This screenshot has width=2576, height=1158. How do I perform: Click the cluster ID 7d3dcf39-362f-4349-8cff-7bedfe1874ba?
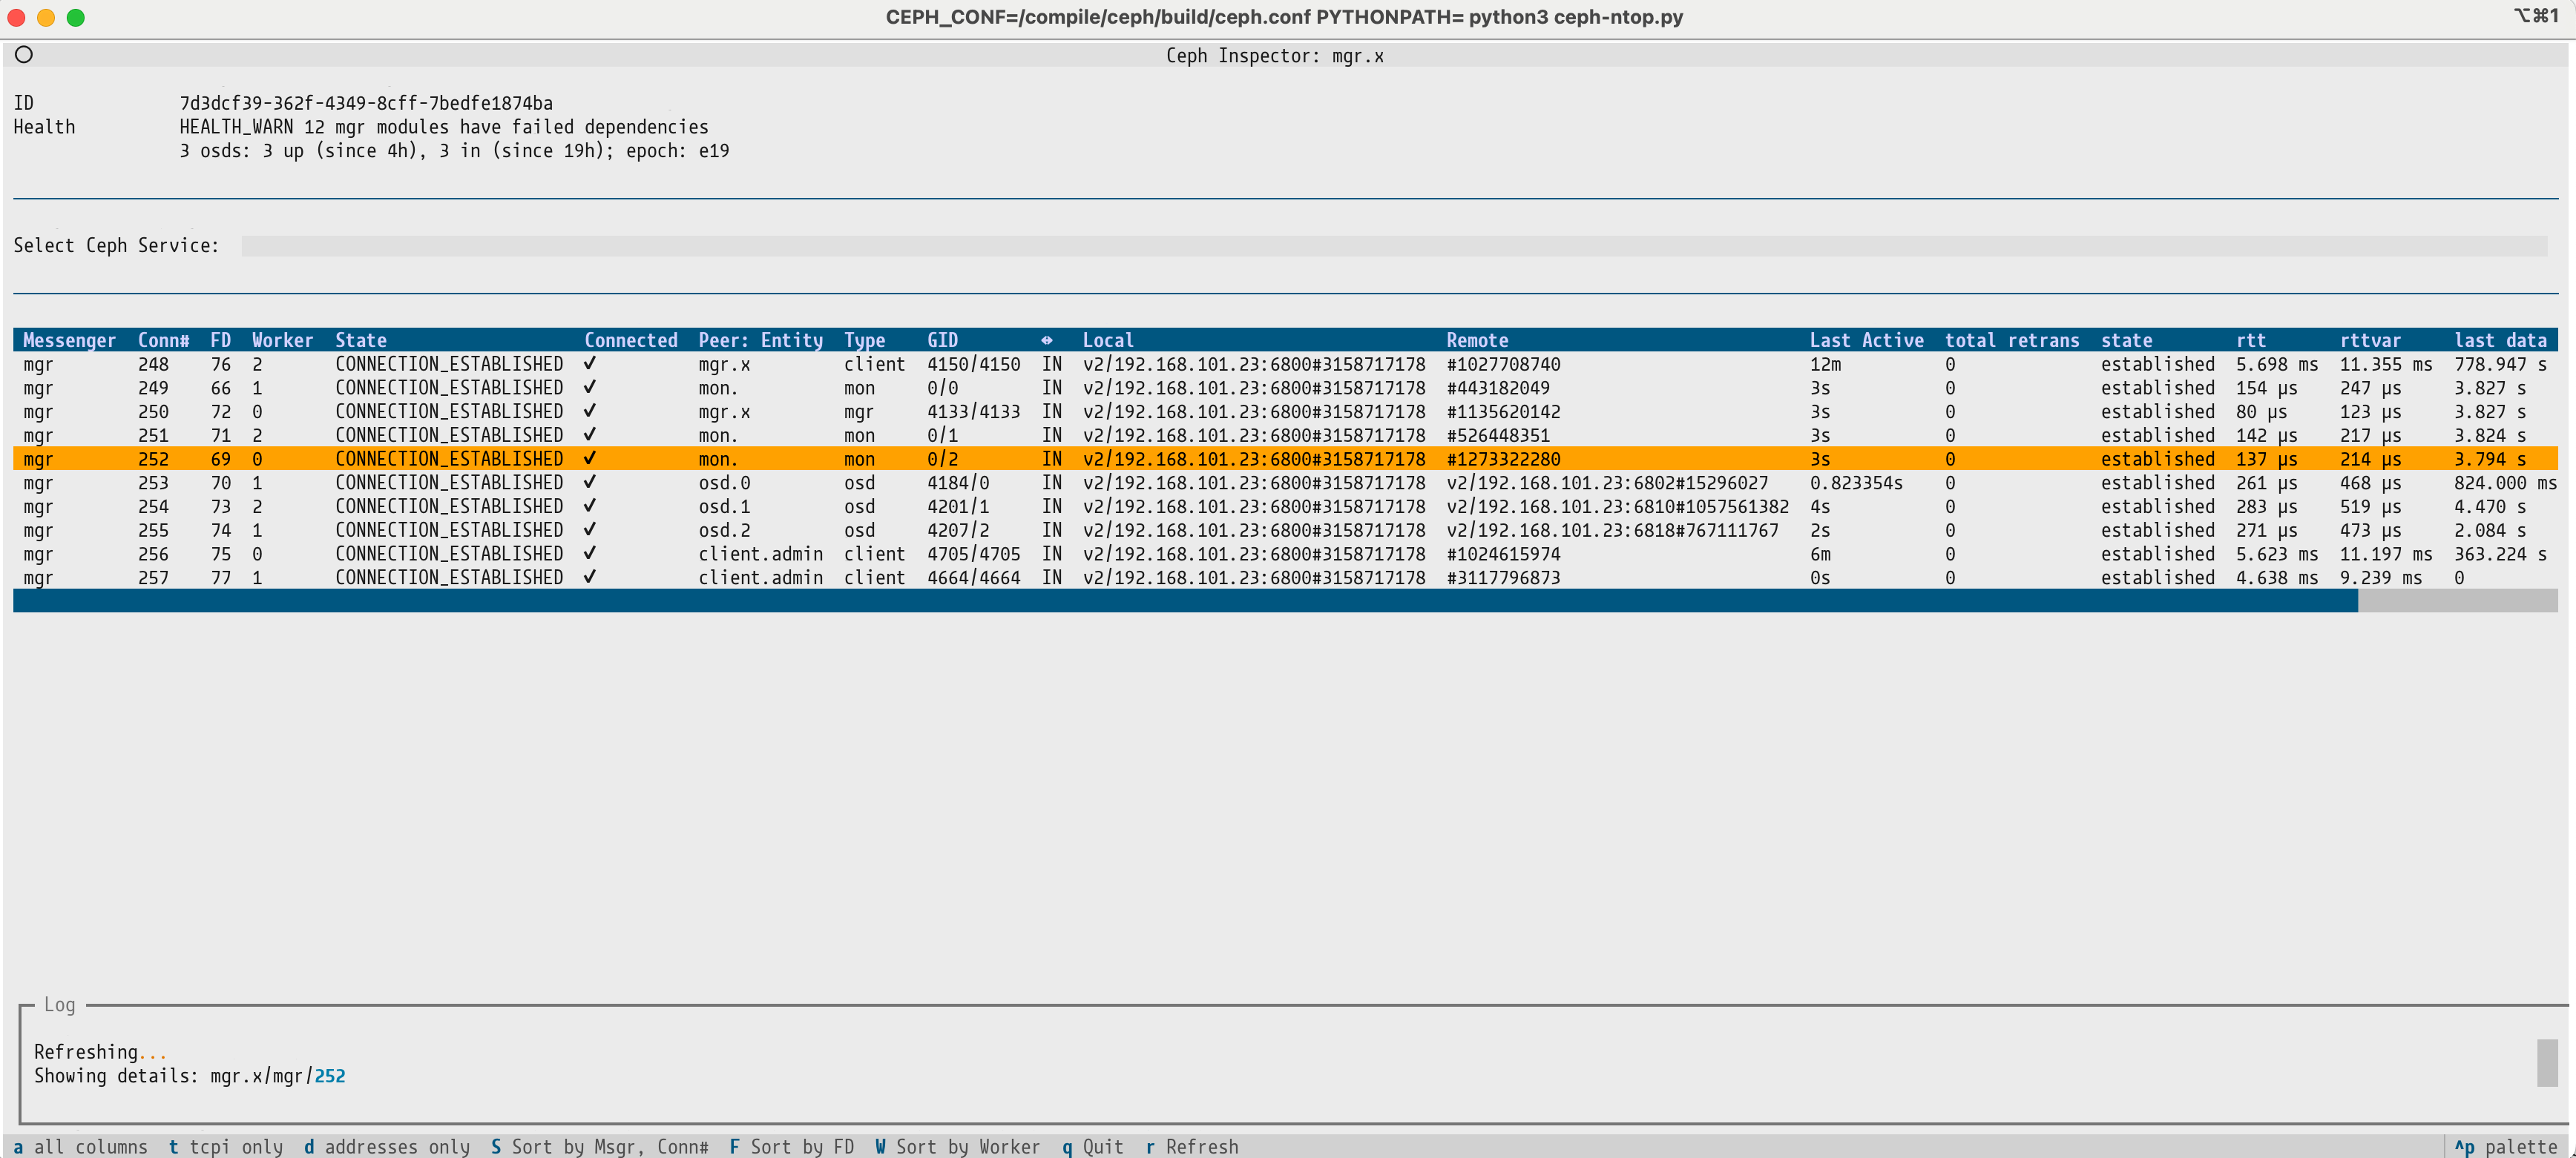366,103
